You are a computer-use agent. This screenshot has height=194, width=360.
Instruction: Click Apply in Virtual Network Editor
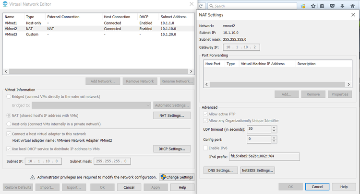(156, 187)
